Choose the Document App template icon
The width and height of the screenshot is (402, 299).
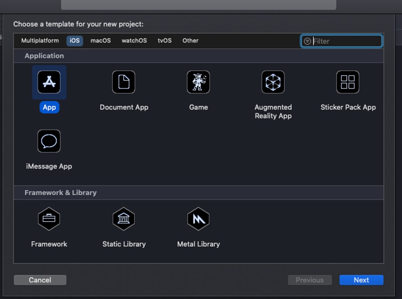(x=124, y=82)
